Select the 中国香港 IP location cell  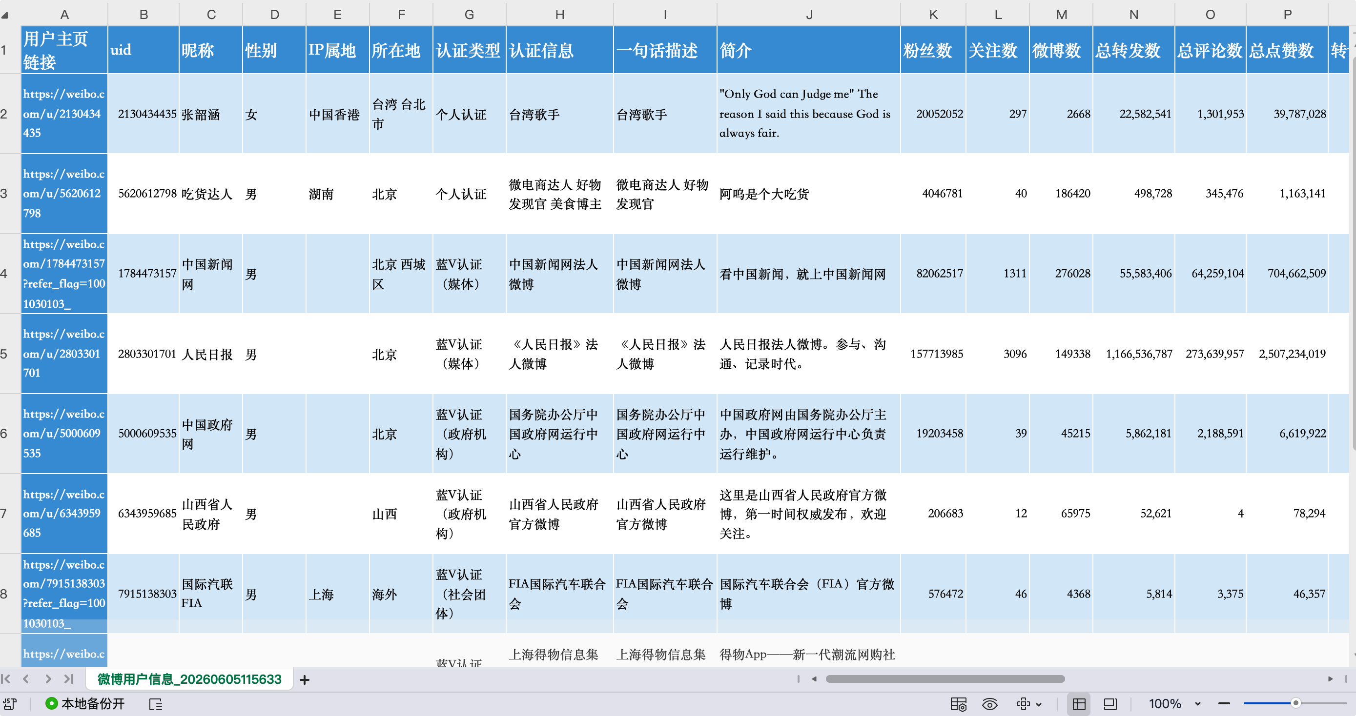(337, 114)
